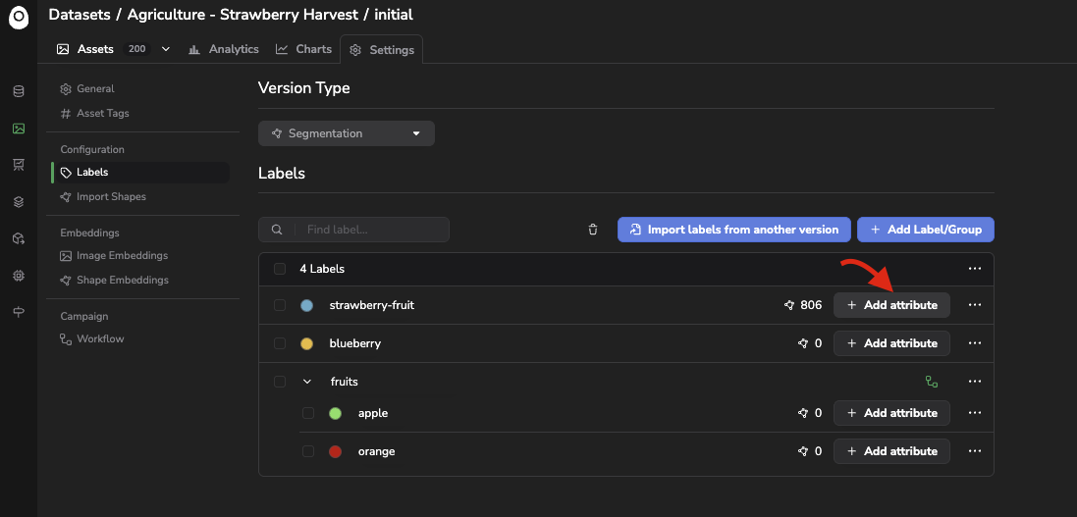Click the shape count icon on blueberry row
This screenshot has height=517, width=1077.
coord(802,343)
